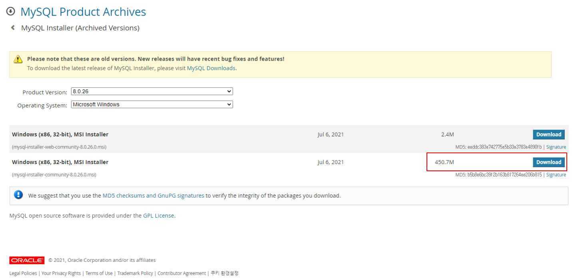Click the Oracle logo in footer
The width and height of the screenshot is (572, 279).
point(27,260)
